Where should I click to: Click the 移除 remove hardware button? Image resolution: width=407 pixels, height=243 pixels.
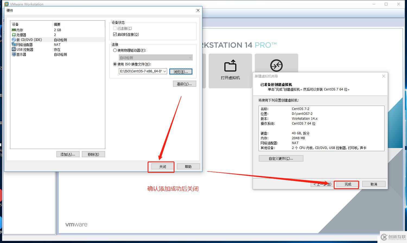tap(93, 154)
